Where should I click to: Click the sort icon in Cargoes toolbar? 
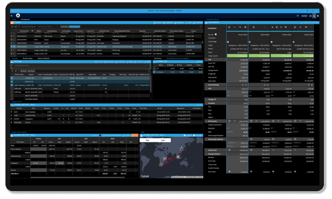pos(12,27)
